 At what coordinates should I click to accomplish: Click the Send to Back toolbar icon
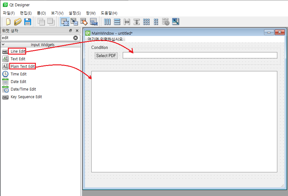point(41,22)
